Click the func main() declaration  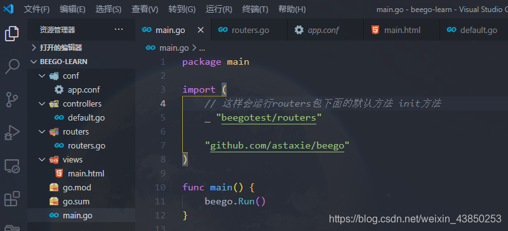pyautogui.click(x=218, y=187)
